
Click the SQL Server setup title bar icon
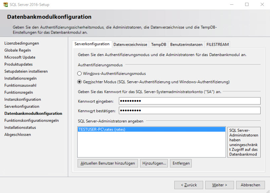[x=5, y=4]
